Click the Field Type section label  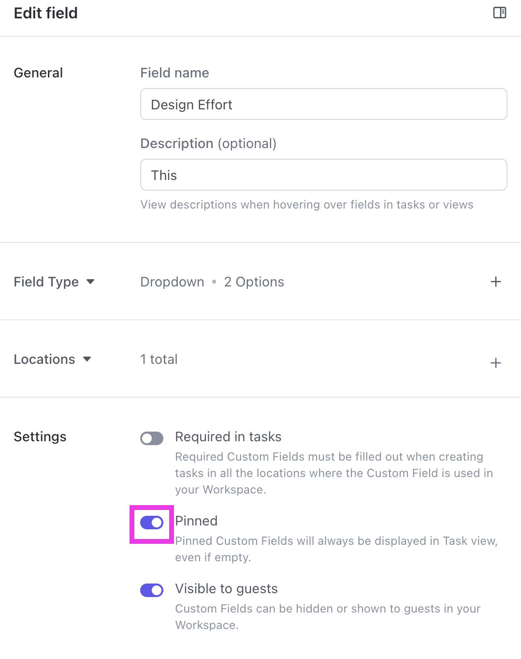pyautogui.click(x=46, y=282)
